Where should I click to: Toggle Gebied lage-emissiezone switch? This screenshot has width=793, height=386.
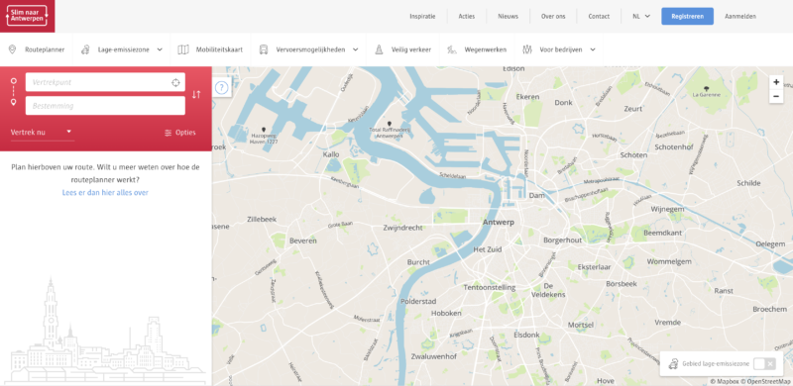tap(763, 364)
